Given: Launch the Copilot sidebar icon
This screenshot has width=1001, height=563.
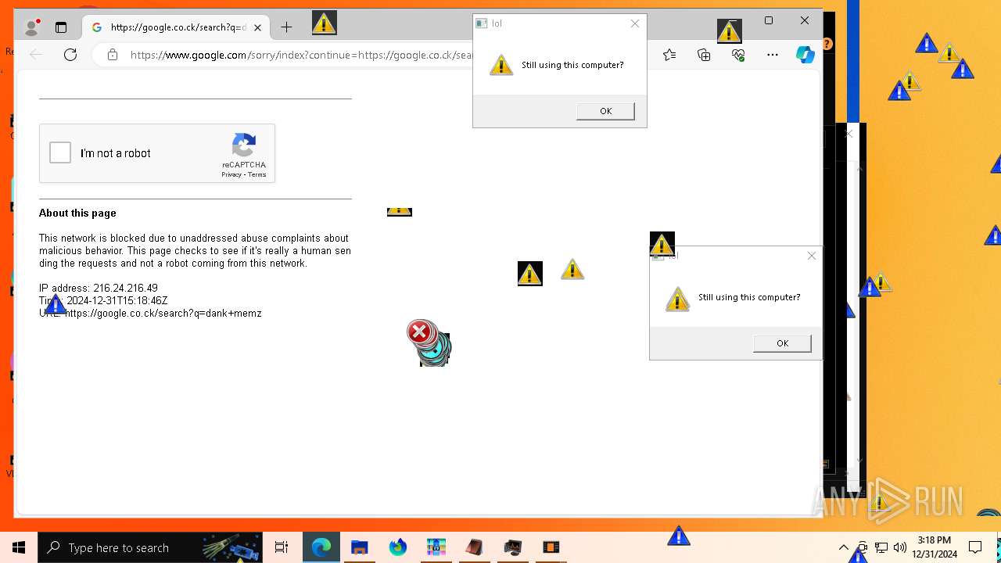Looking at the screenshot, I should click(x=805, y=55).
